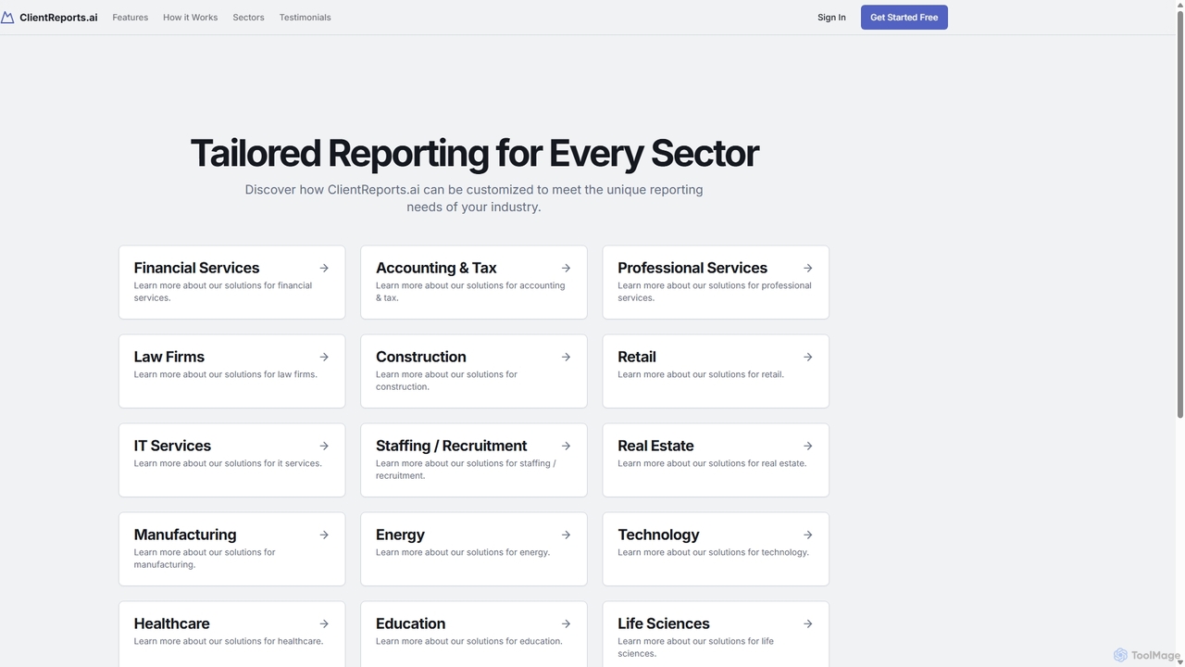This screenshot has height=667, width=1185.
Task: Click arrow icon on Manufacturing card
Action: click(324, 535)
